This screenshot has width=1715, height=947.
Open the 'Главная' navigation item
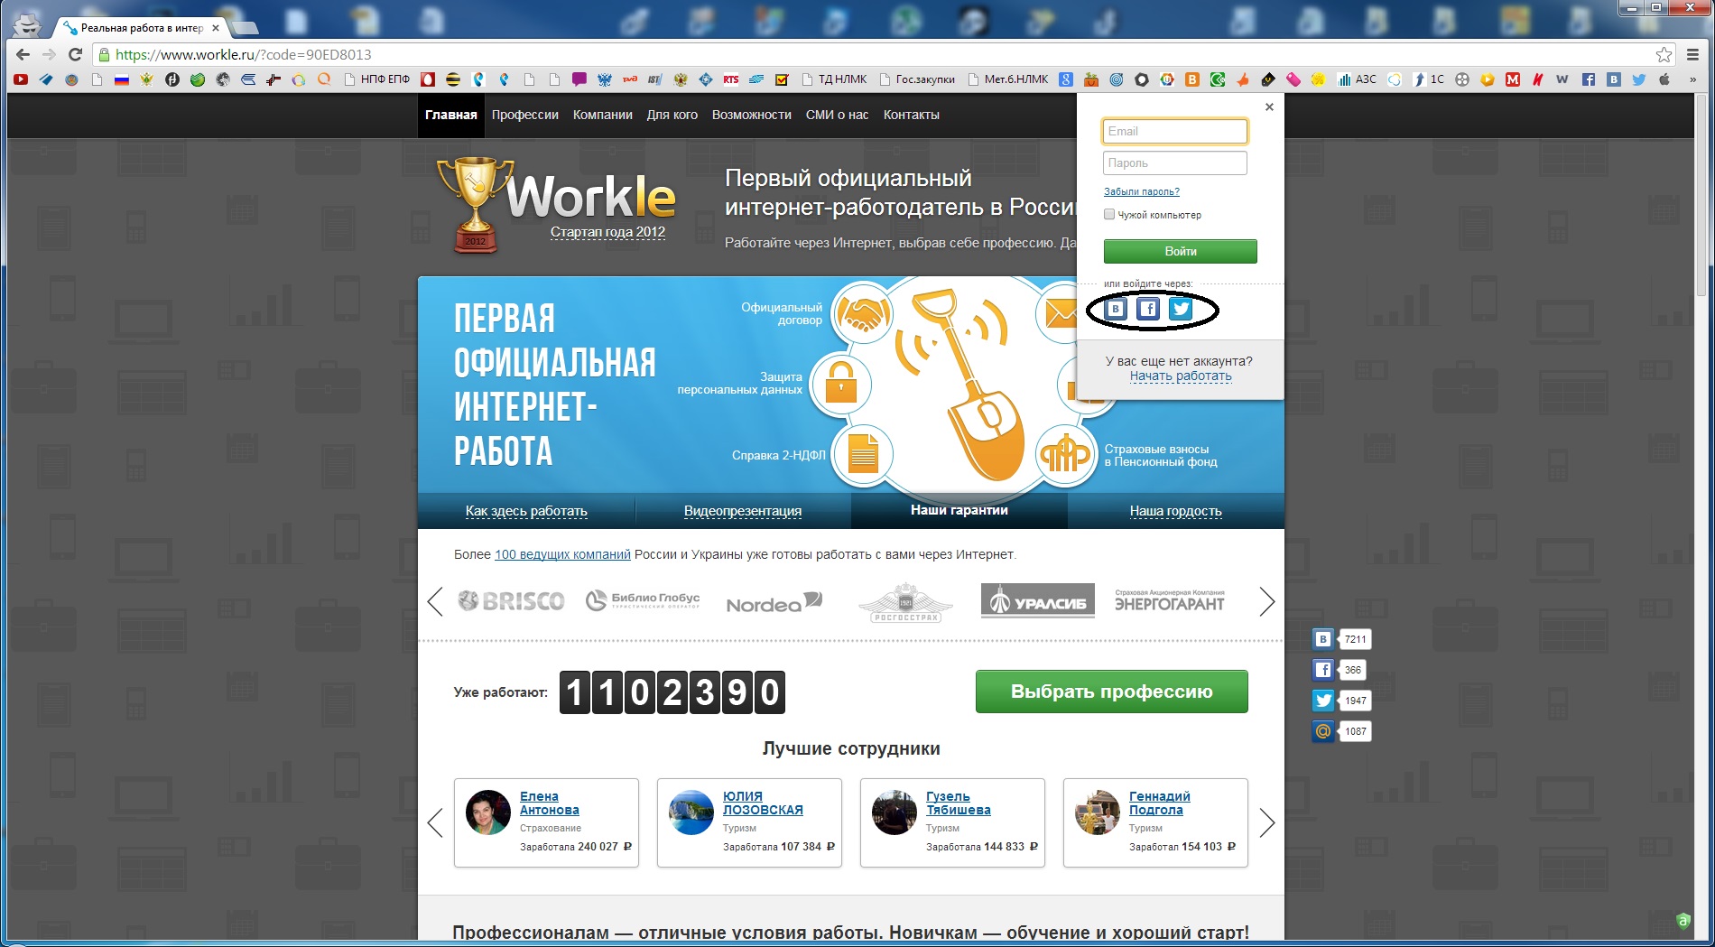451,115
